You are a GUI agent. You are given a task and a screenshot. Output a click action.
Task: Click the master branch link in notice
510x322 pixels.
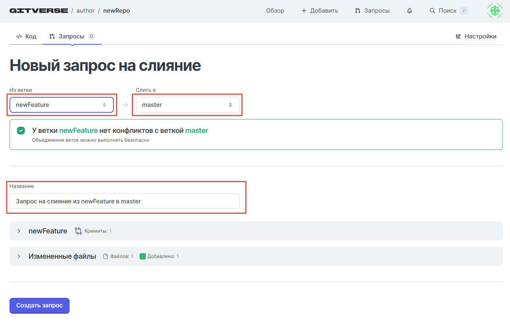[x=196, y=131]
